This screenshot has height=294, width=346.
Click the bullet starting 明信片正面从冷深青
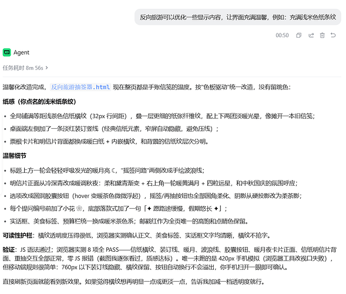point(153,183)
